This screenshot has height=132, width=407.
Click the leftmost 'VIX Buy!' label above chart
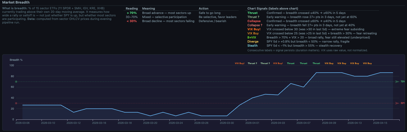(x=240, y=63)
